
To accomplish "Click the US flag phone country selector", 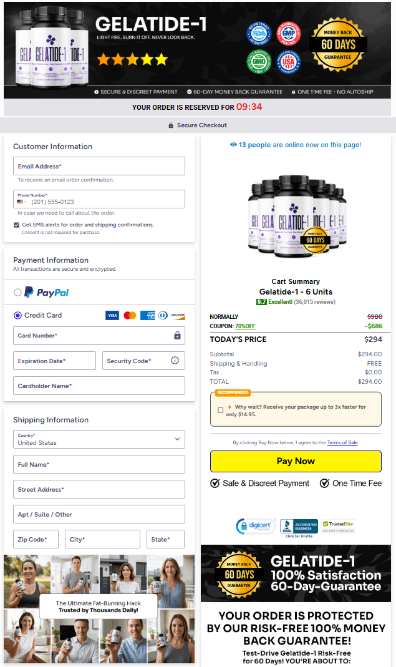I will 22,202.
